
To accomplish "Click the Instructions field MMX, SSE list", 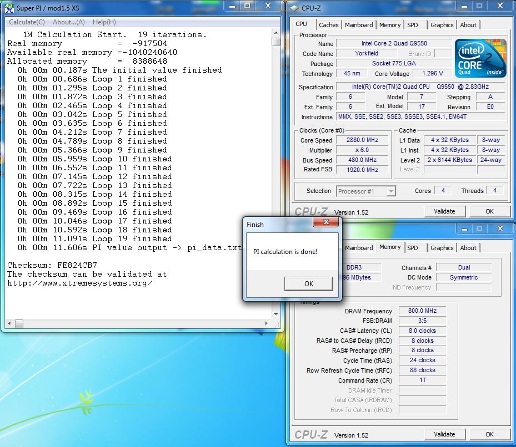I will pyautogui.click(x=420, y=116).
